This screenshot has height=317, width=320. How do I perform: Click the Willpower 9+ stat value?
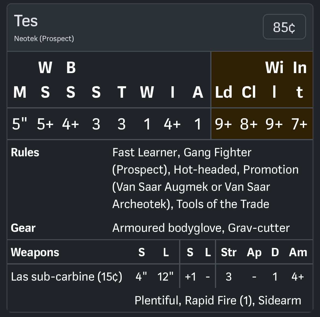tap(274, 124)
